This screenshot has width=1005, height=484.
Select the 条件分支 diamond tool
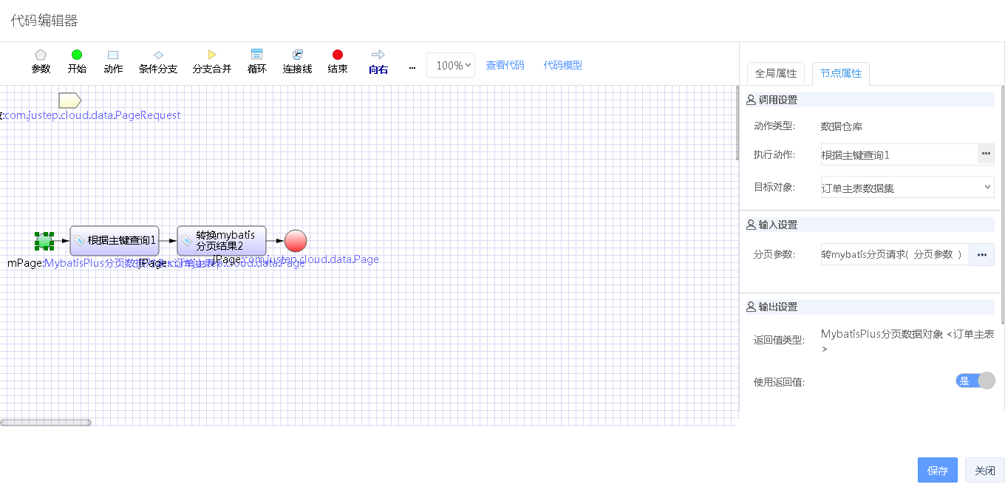pyautogui.click(x=158, y=61)
